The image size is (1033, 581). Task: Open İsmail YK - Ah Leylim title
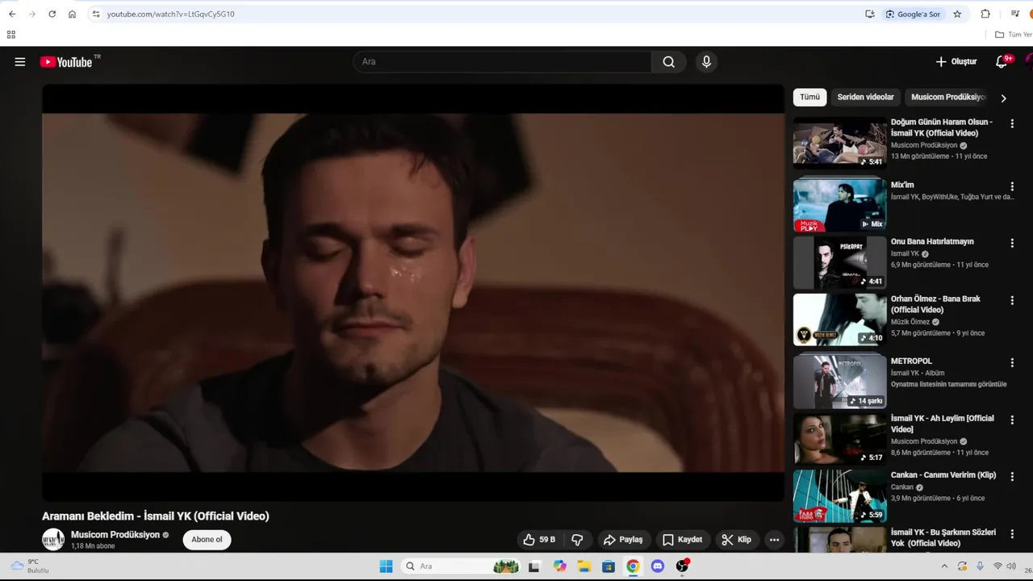coord(942,424)
